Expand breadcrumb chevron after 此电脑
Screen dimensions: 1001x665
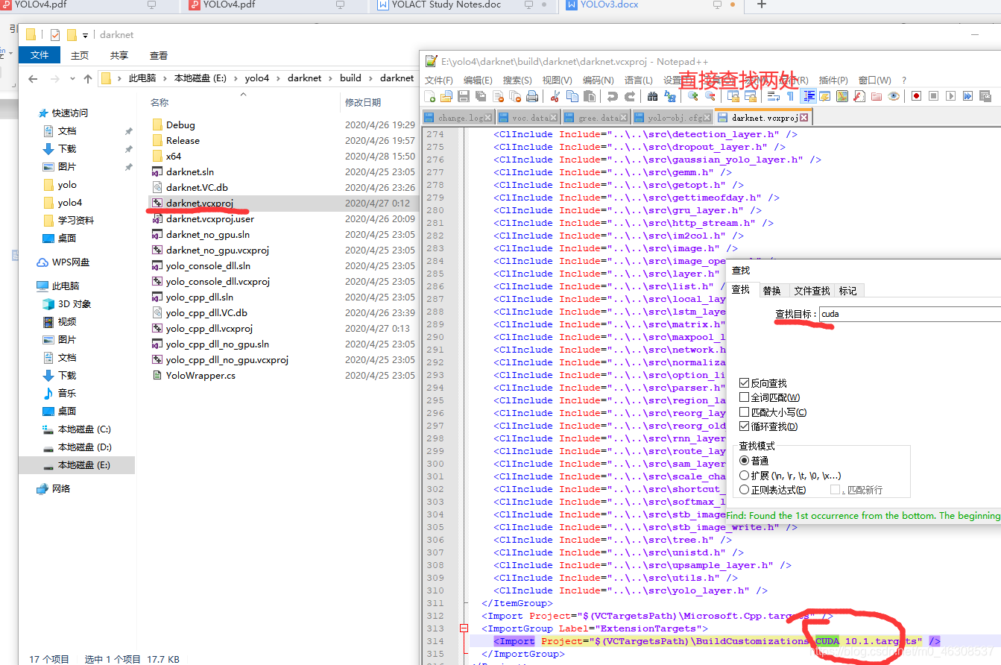tap(165, 78)
